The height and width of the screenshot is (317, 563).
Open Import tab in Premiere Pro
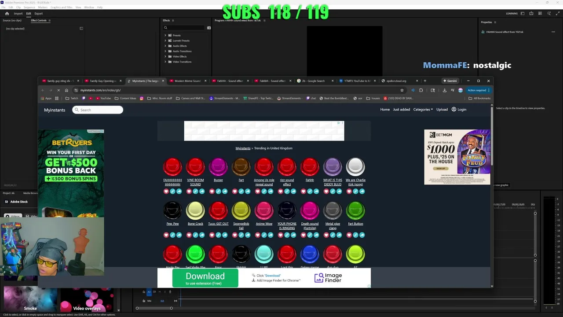18,14
